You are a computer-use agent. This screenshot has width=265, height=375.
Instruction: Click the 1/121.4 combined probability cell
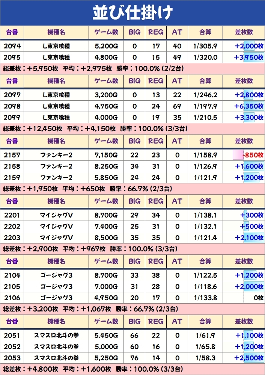point(205,238)
